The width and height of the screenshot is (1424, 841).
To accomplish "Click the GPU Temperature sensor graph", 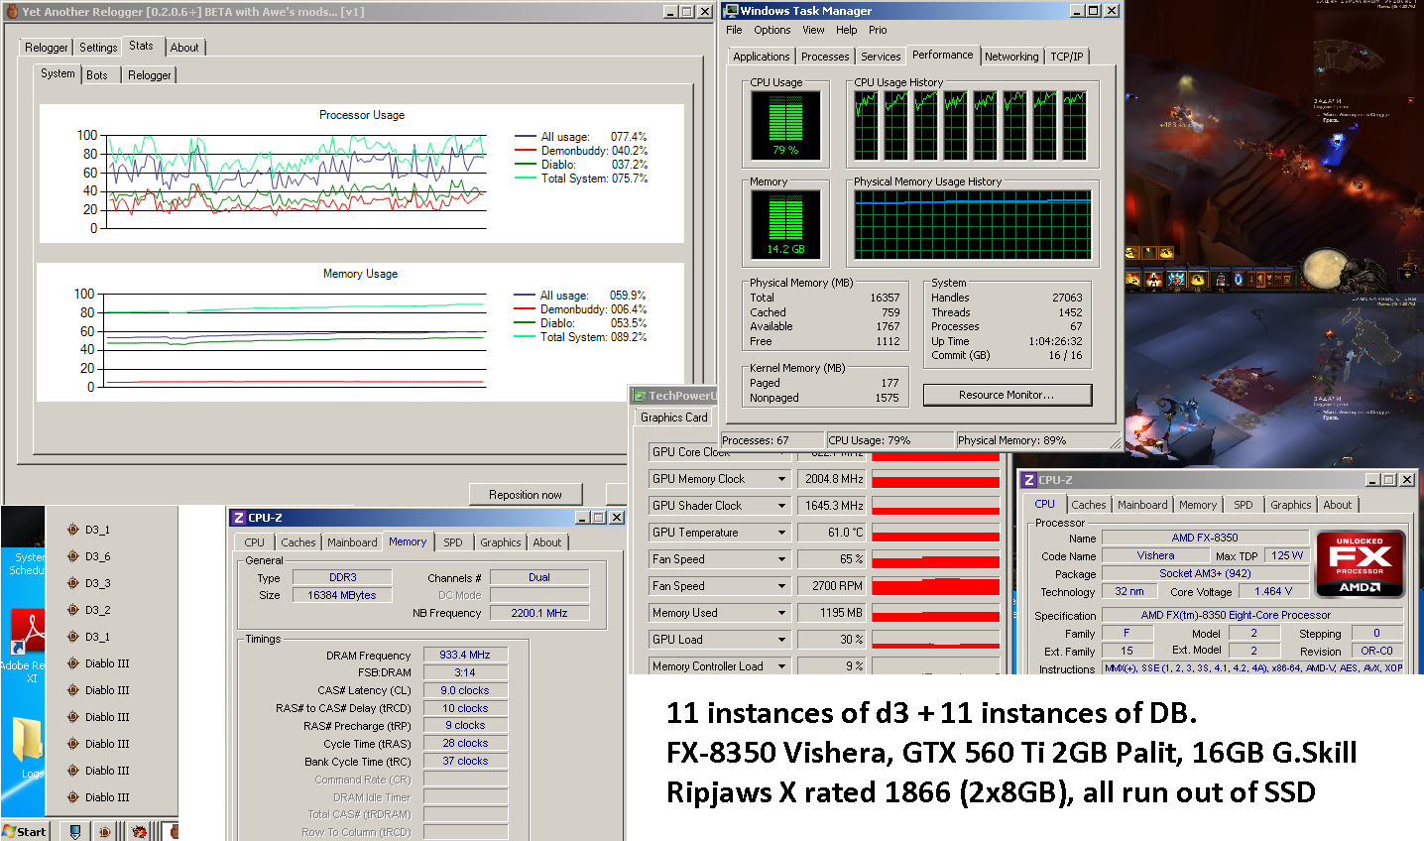I will click(x=935, y=533).
